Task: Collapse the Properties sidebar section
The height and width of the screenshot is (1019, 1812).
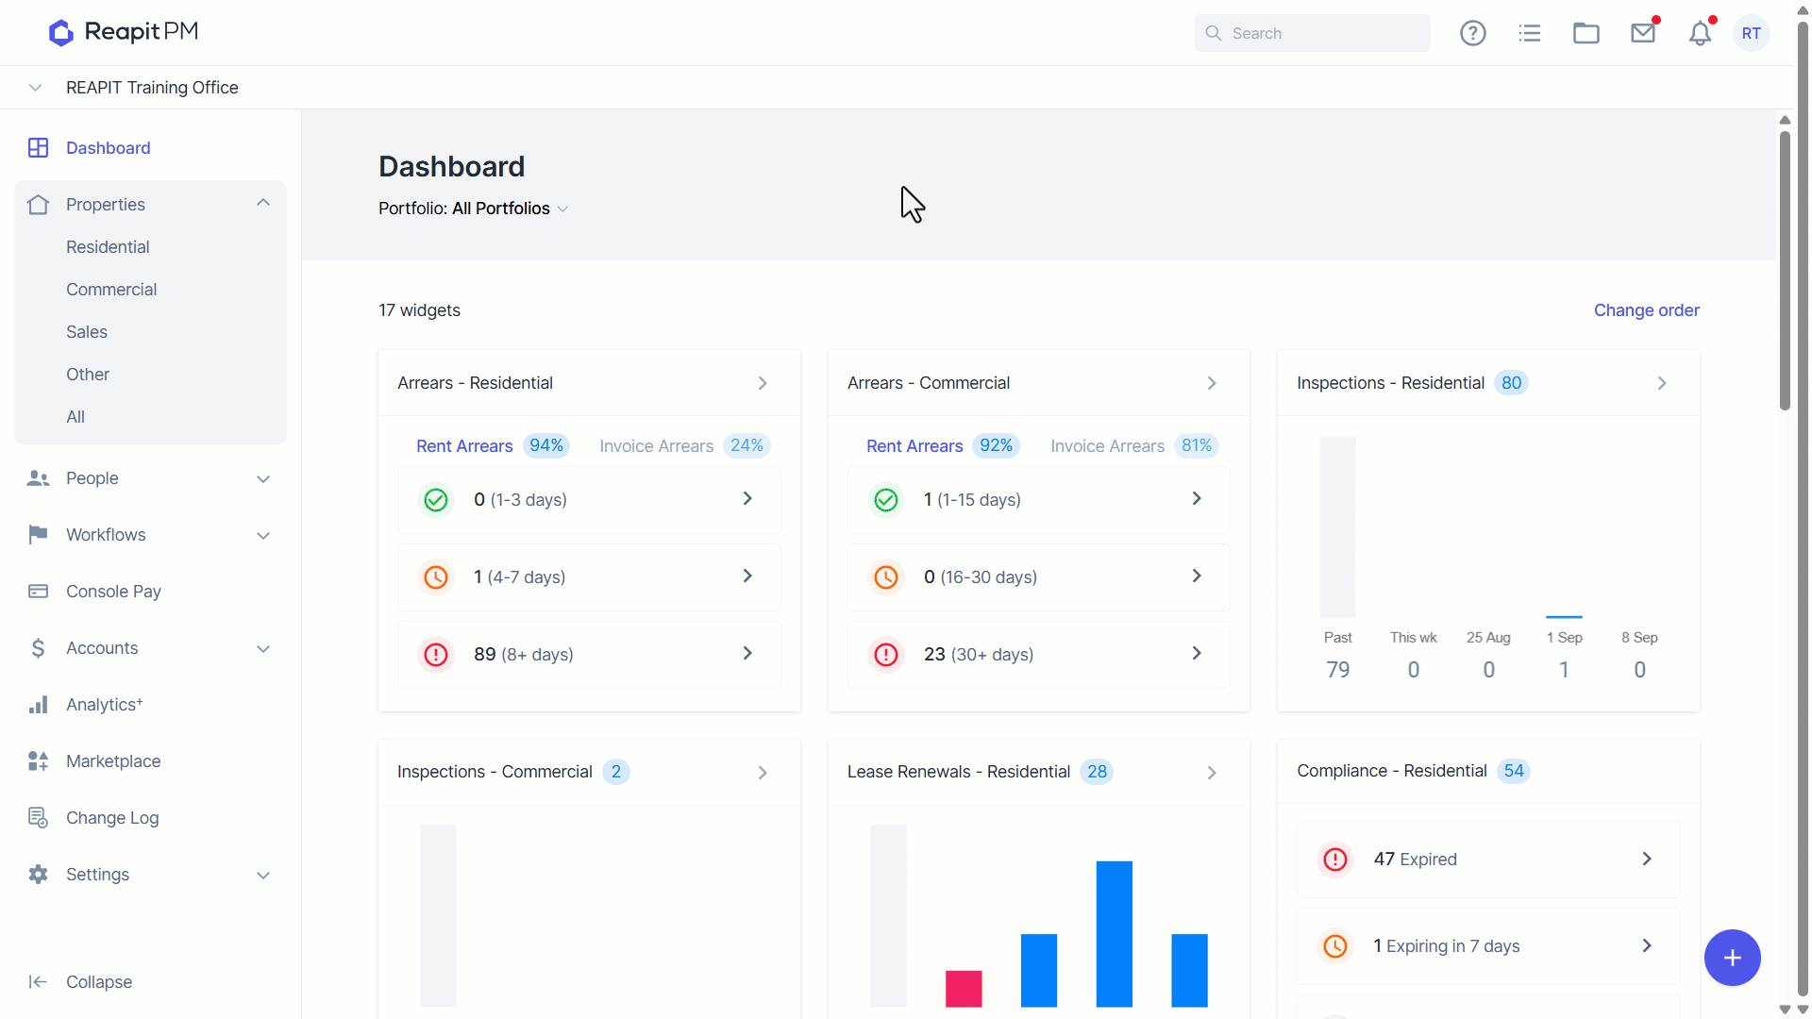Action: 263,204
